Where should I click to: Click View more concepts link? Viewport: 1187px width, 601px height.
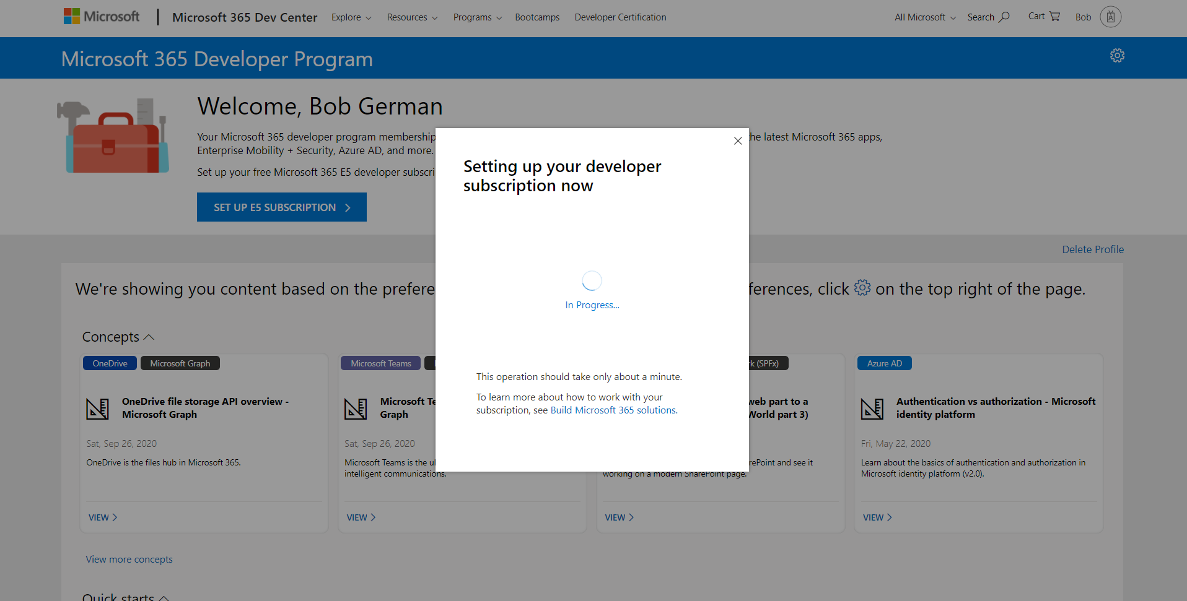pos(129,560)
